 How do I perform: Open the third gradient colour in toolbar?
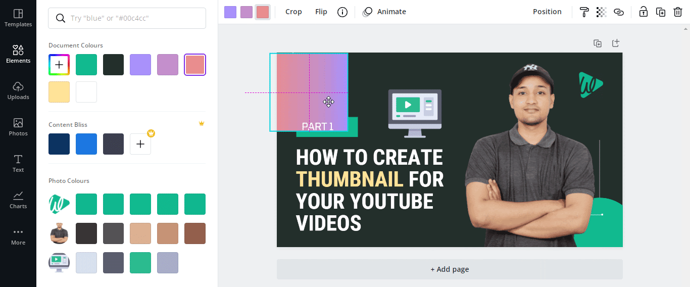click(263, 12)
